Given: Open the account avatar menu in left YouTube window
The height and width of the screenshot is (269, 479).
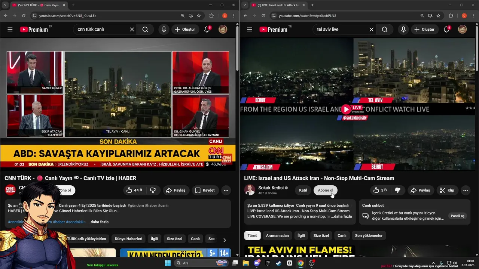Looking at the screenshot, I should click(223, 30).
